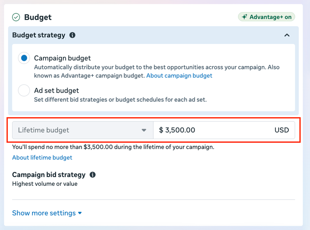This screenshot has height=230, width=310.
Task: Open the Budget strategy info tooltip icon
Action: pyautogui.click(x=72, y=35)
